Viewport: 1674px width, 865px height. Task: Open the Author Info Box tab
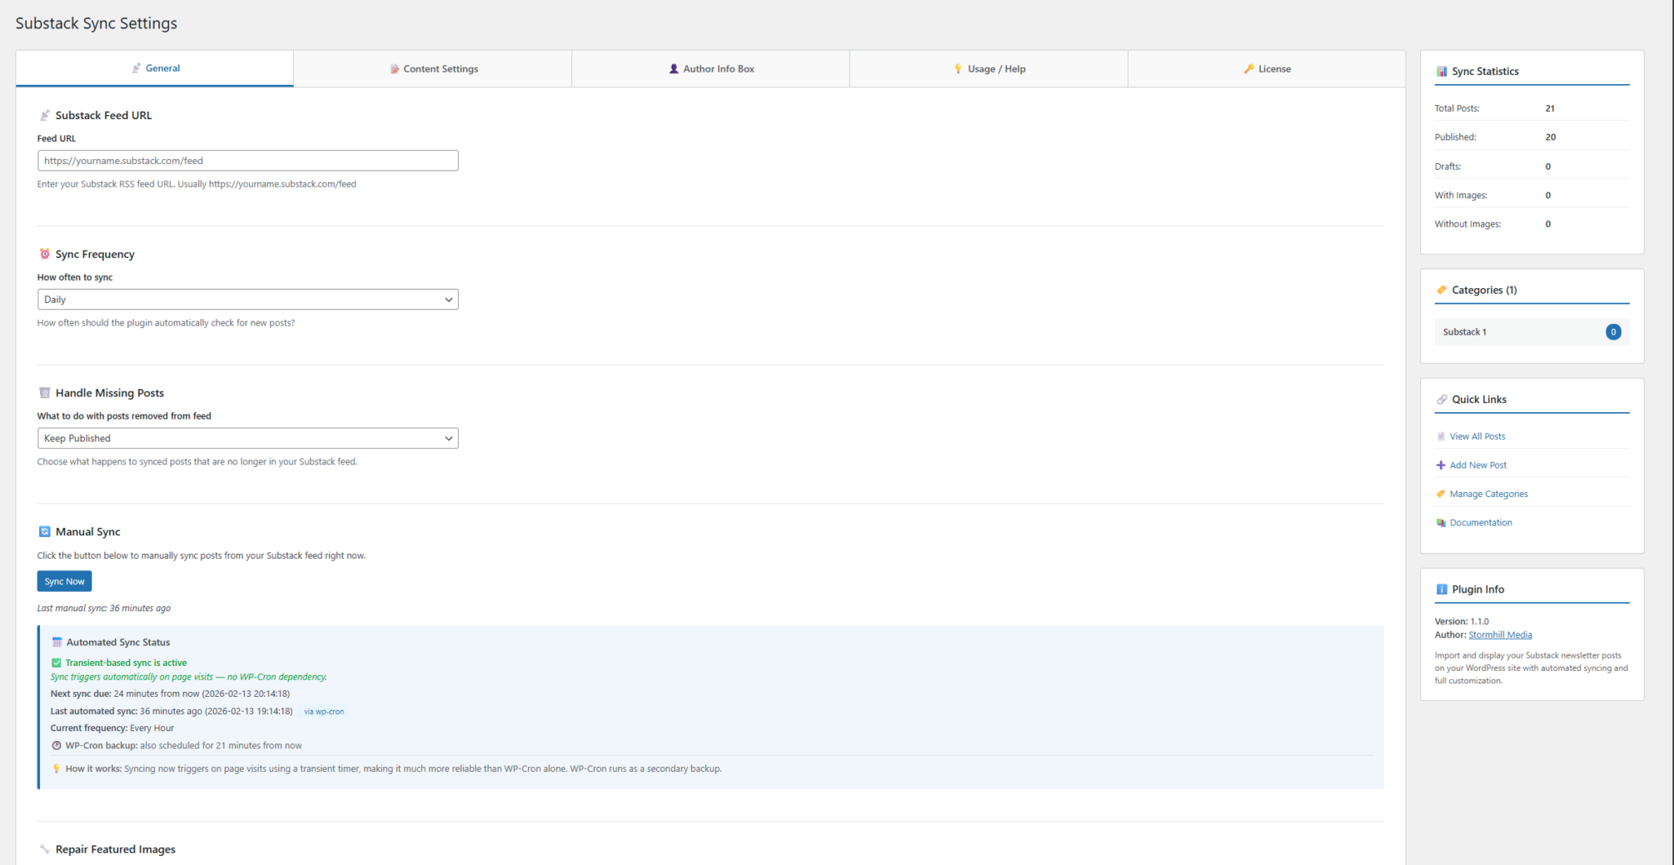pyautogui.click(x=710, y=69)
